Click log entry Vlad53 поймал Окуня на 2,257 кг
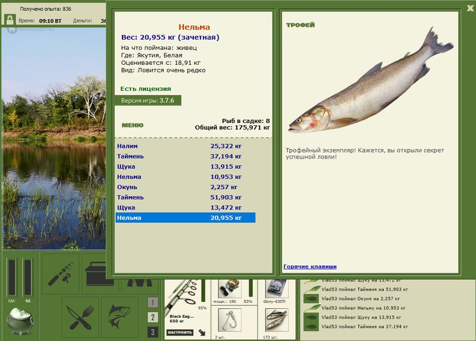This screenshot has height=341, width=476. pyautogui.click(x=361, y=299)
